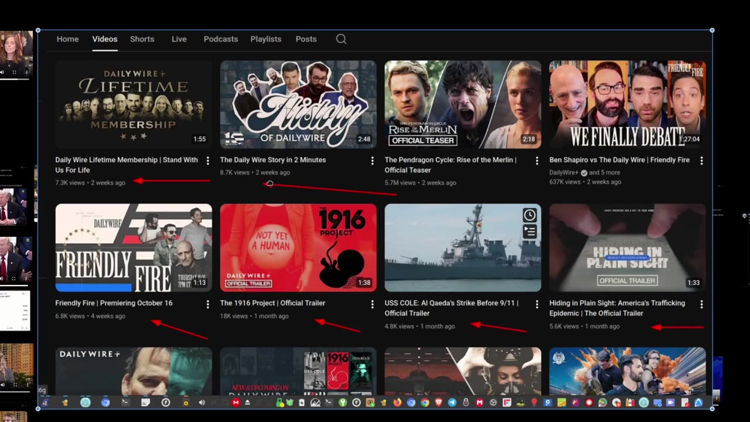Open title Ben Shapiro vs The Daily Wire
Screen dimensions: 750x422
click(x=619, y=160)
